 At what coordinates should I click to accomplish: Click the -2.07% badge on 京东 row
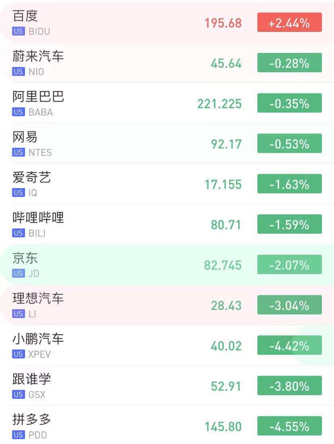(289, 265)
